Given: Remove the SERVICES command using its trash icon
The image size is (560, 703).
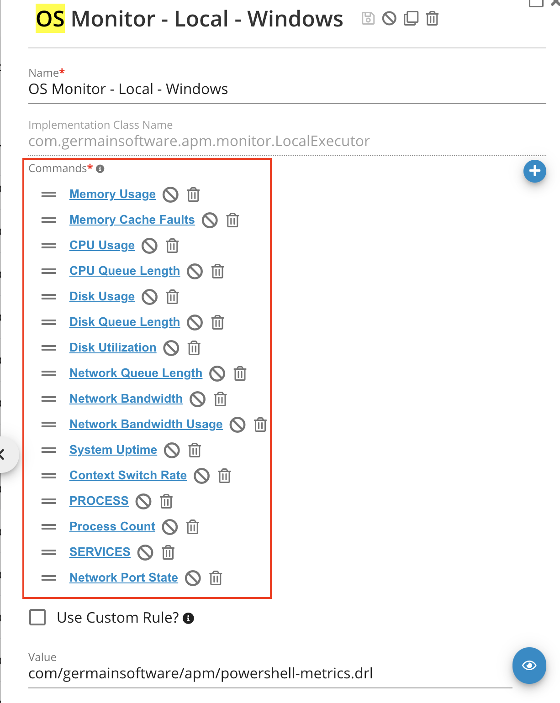Looking at the screenshot, I should point(167,553).
